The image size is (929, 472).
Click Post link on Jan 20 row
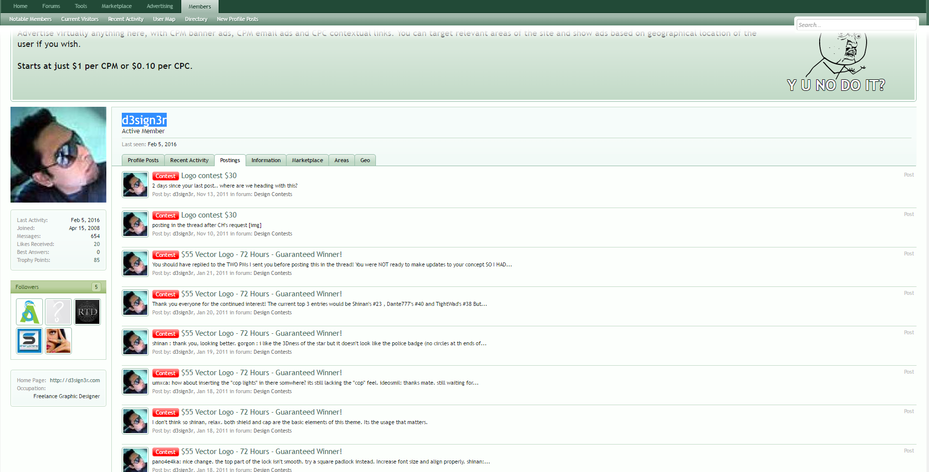click(909, 293)
